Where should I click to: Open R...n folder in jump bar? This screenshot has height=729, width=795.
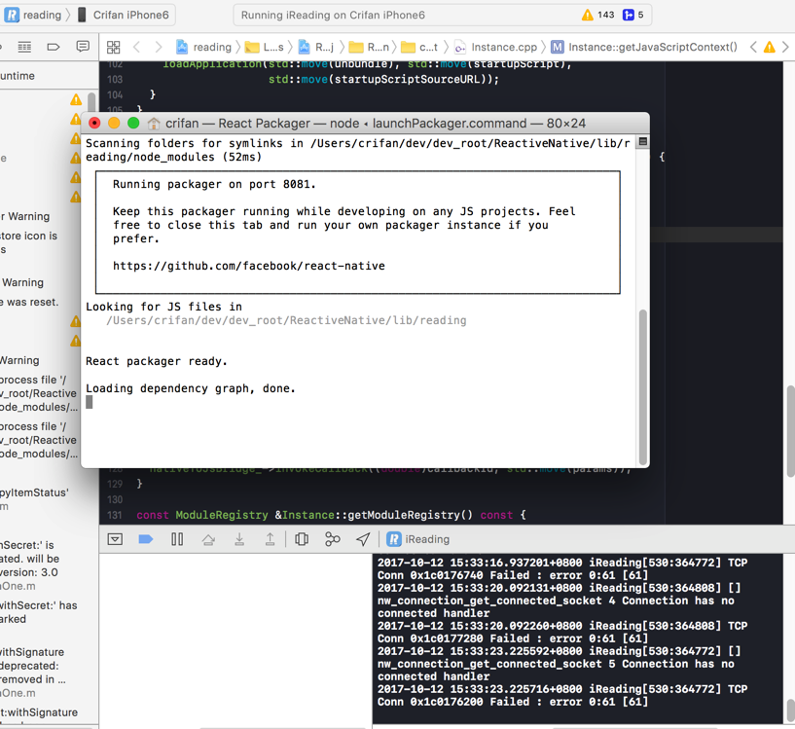(369, 47)
